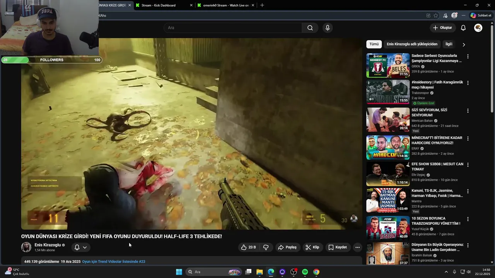Open Enis Kirazoglu channel name link
This screenshot has height=278, width=495.
tap(48, 245)
